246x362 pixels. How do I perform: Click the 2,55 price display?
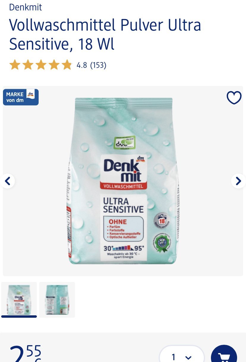pos(26,354)
